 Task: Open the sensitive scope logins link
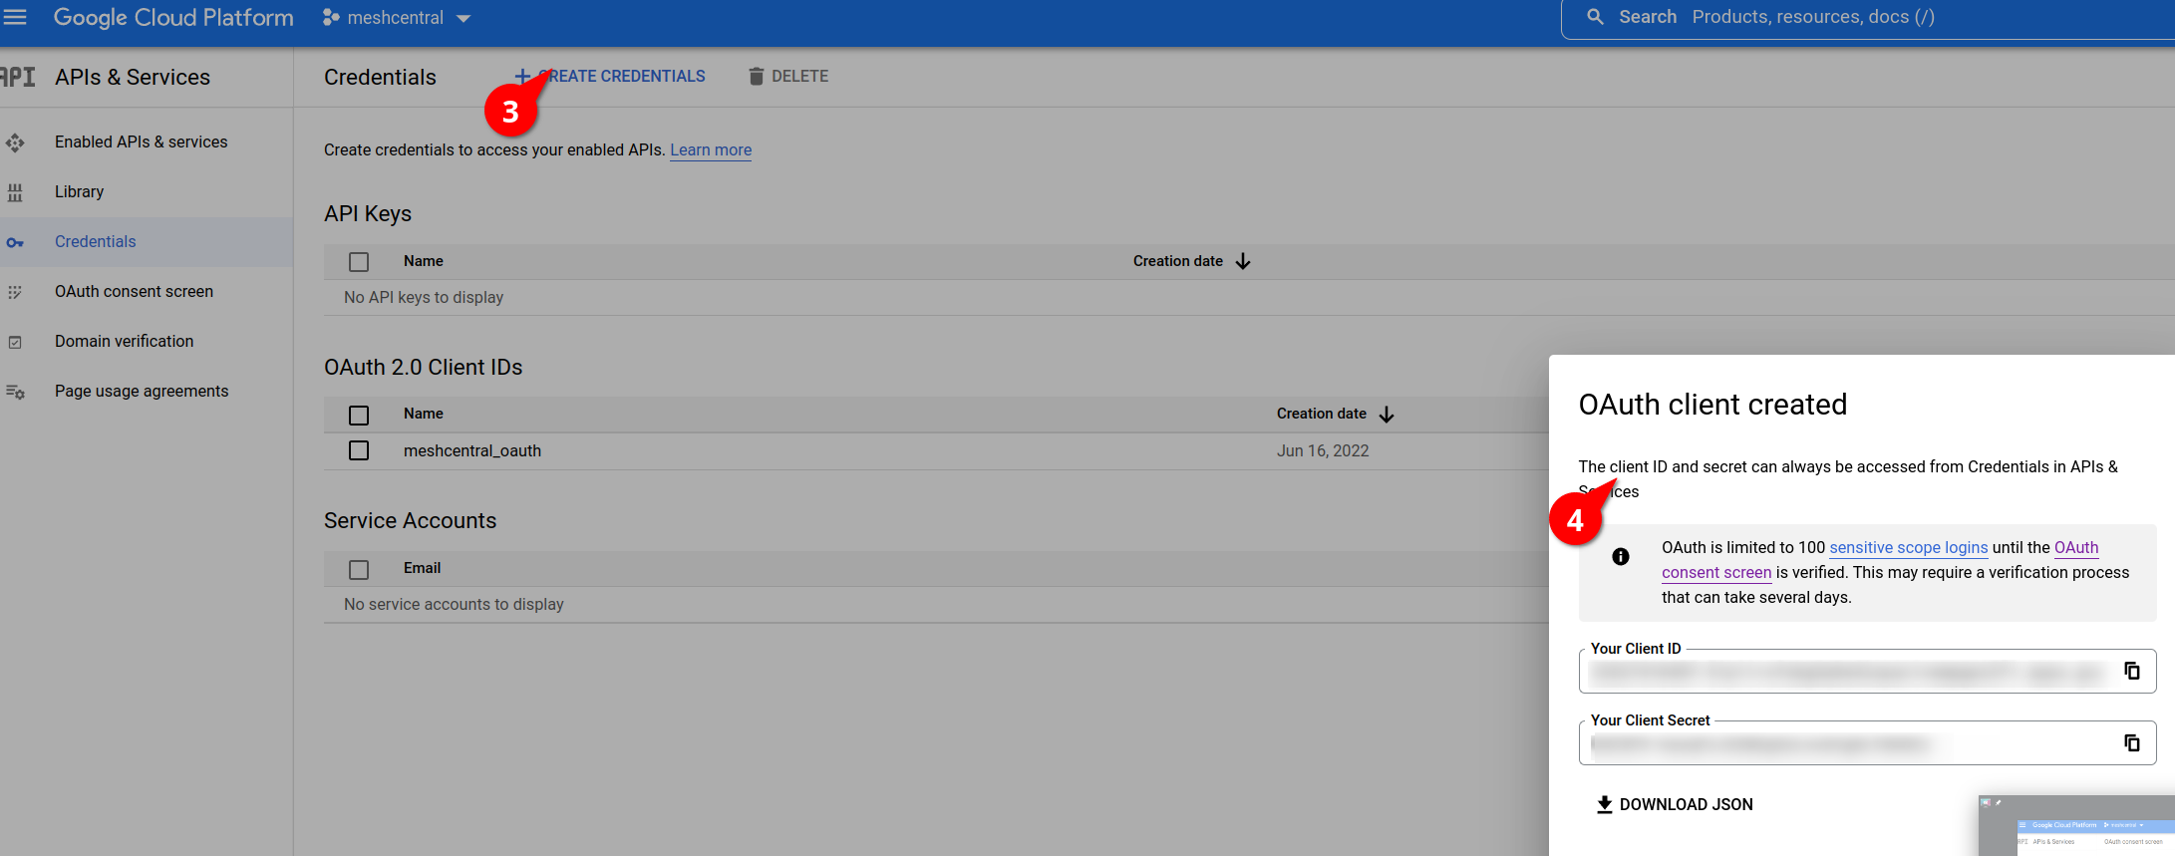1909,547
